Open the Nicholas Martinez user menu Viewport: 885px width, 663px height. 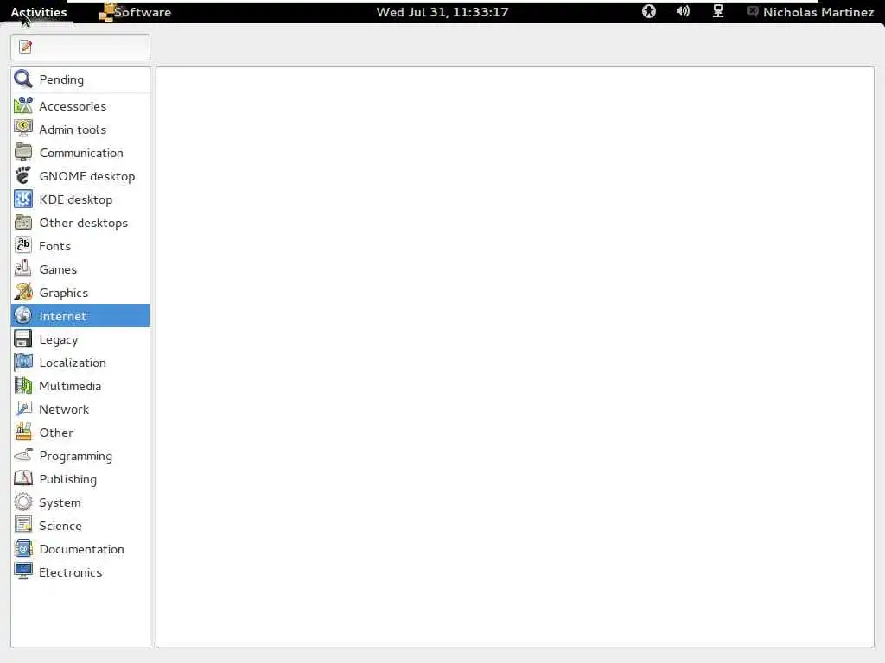(x=811, y=12)
